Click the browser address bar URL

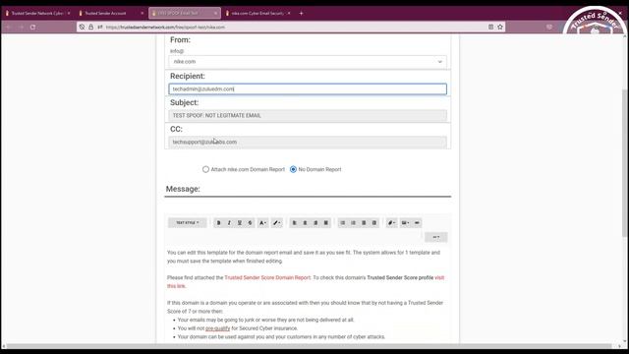point(165,28)
